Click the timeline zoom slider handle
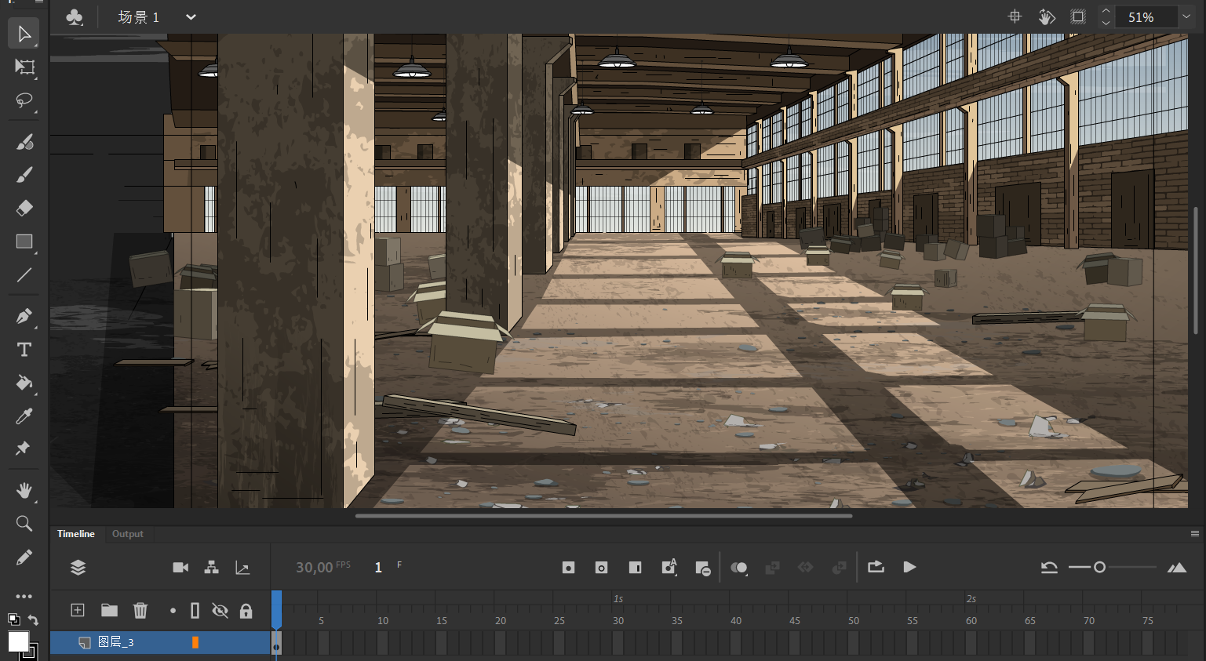Image resolution: width=1206 pixels, height=661 pixels. point(1099,567)
